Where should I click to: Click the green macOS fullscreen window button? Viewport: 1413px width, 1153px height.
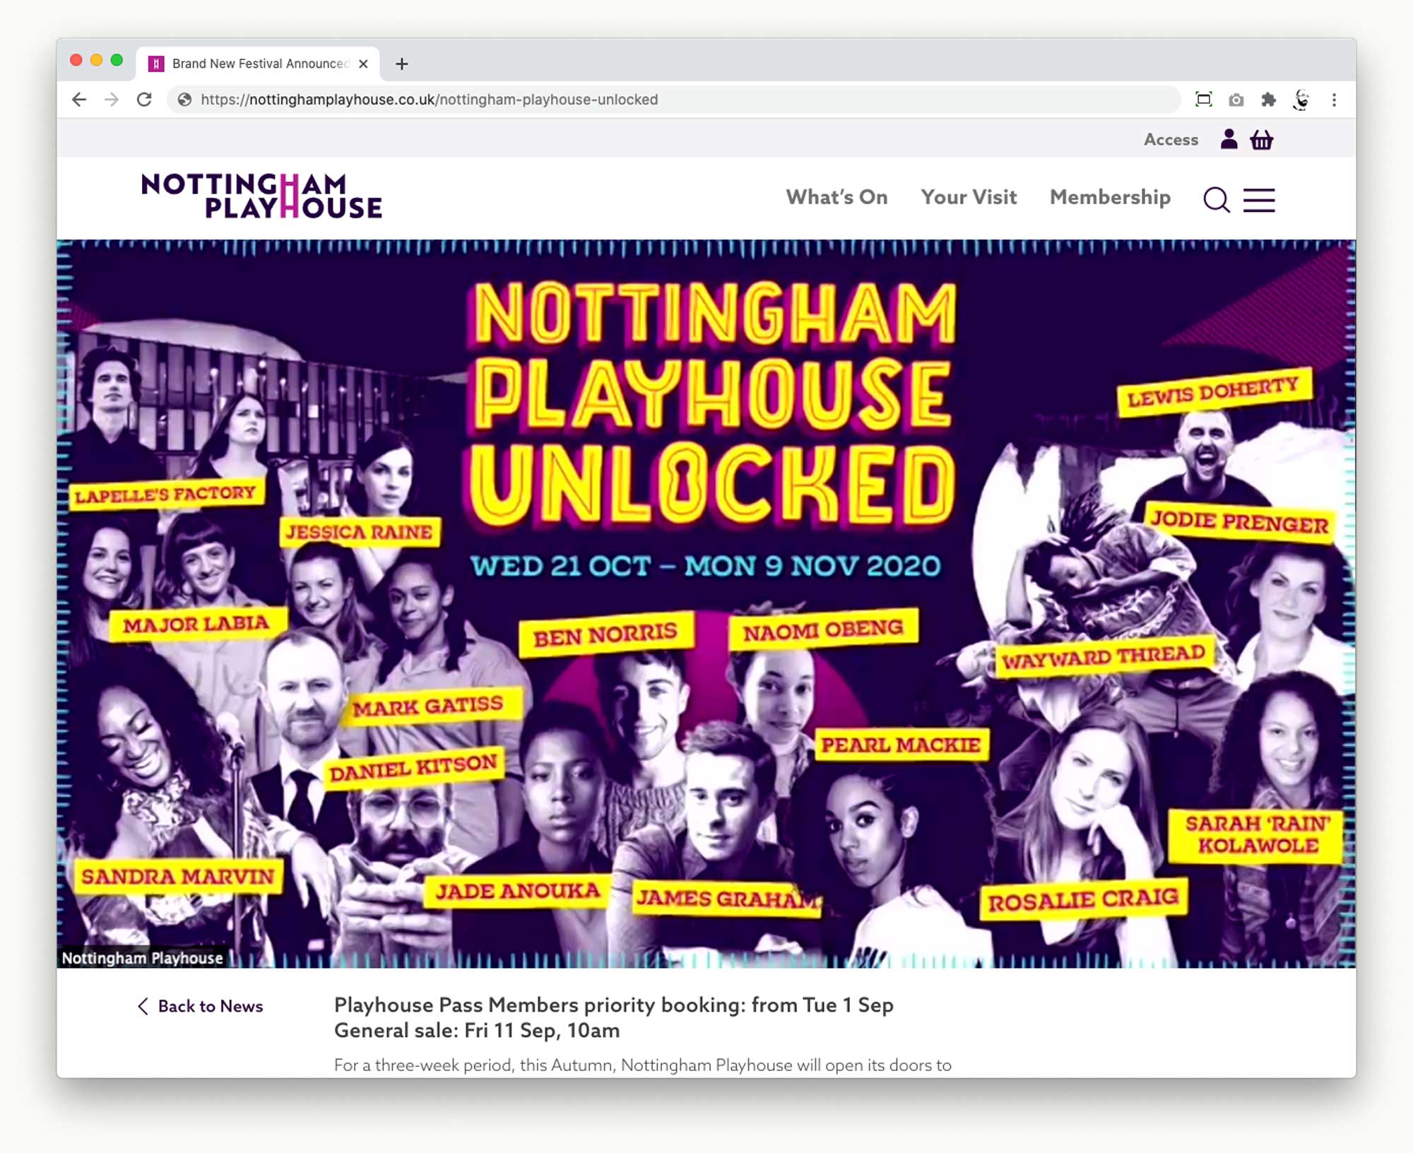[117, 61]
